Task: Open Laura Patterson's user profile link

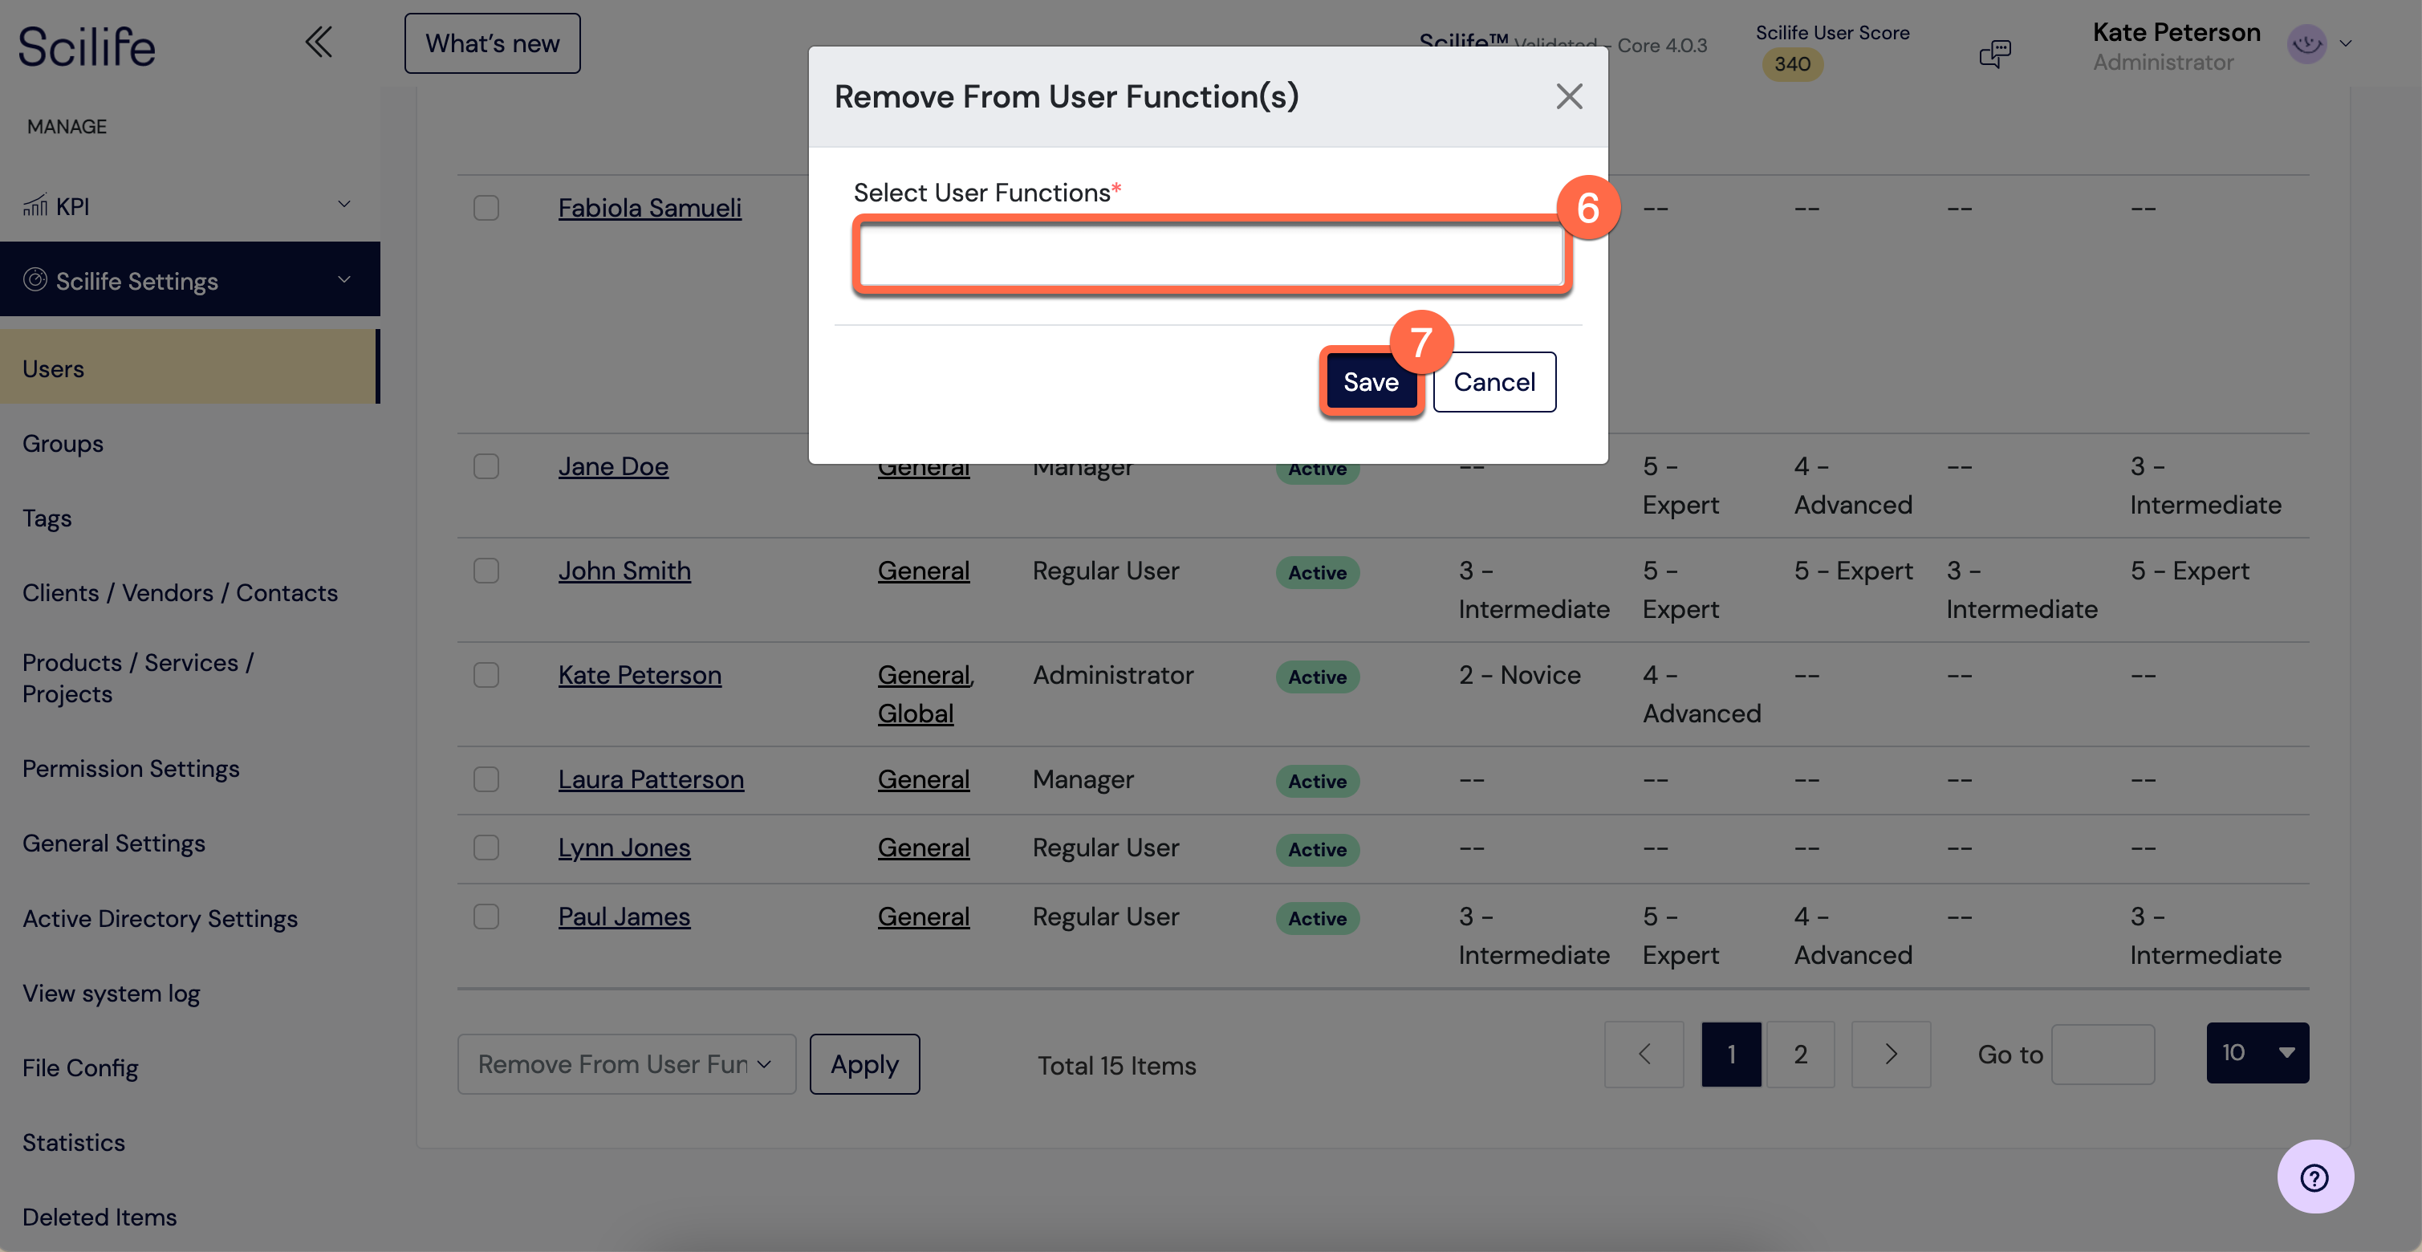Action: pos(651,779)
